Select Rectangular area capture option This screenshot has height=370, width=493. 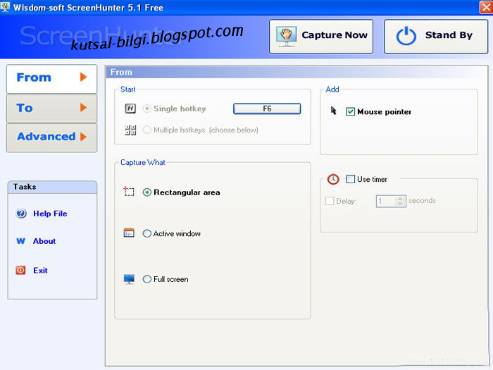coord(146,192)
